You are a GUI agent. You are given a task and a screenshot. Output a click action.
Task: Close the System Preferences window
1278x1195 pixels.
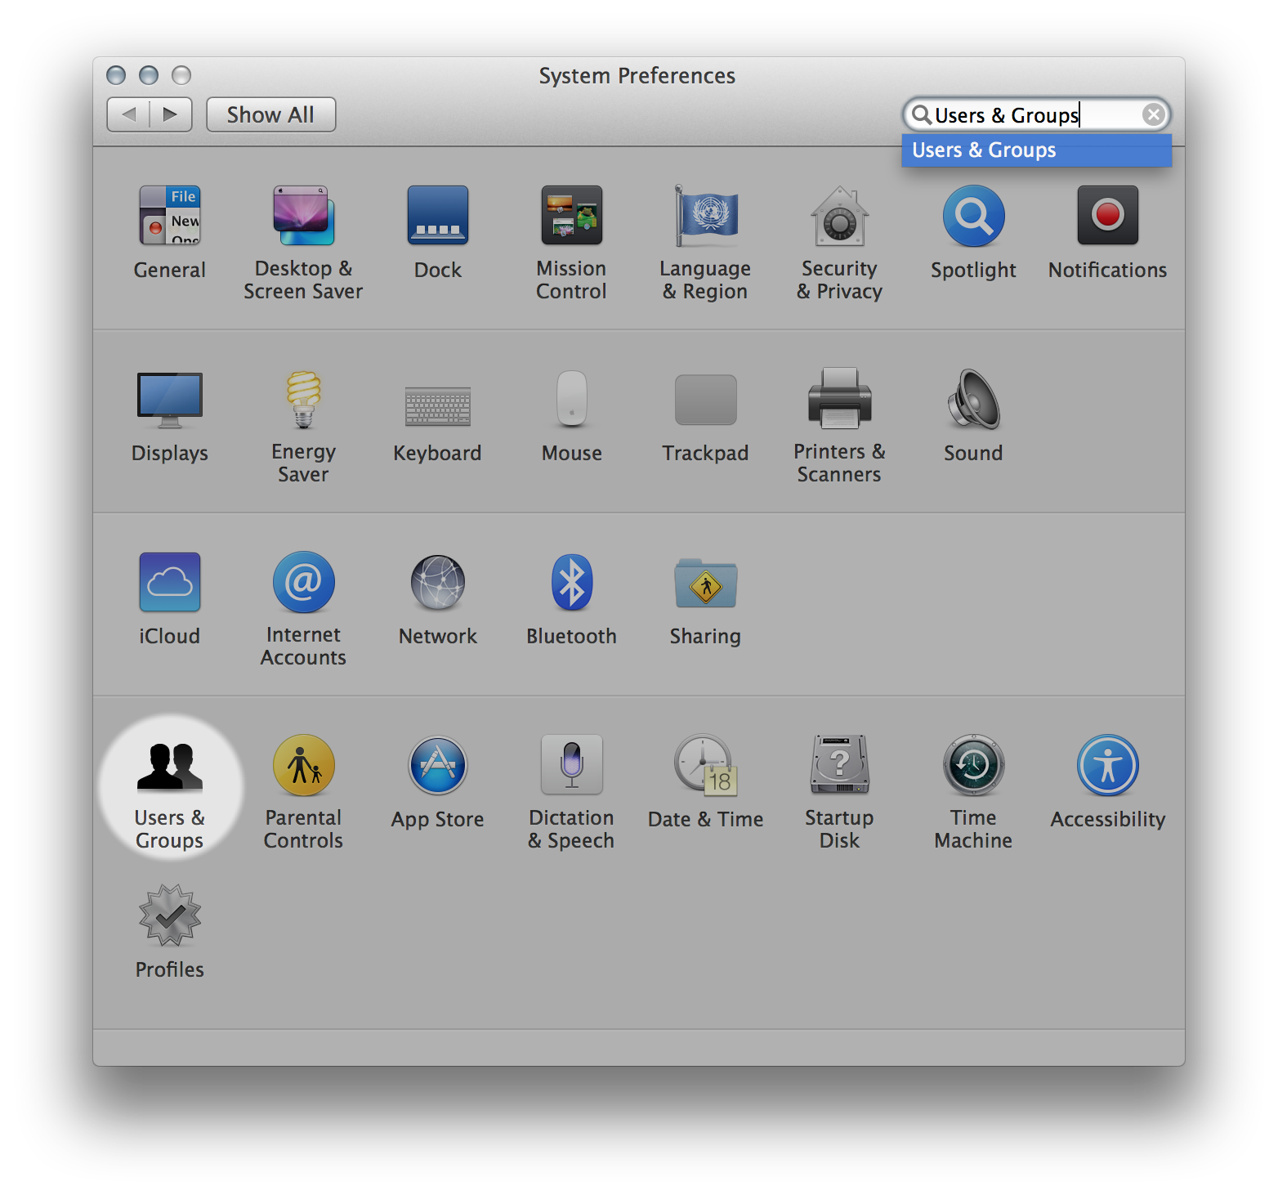116,75
